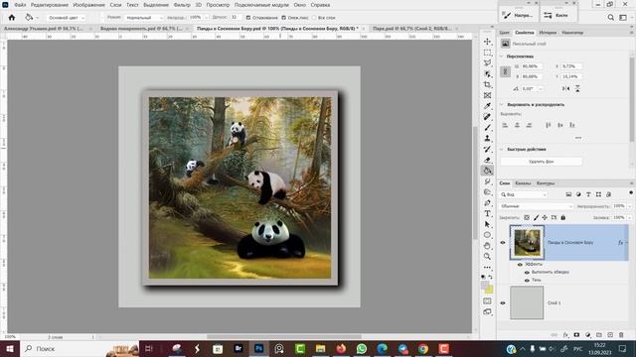The width and height of the screenshot is (636, 357).
Task: Select the Ellipse shape tool
Action: point(487,235)
